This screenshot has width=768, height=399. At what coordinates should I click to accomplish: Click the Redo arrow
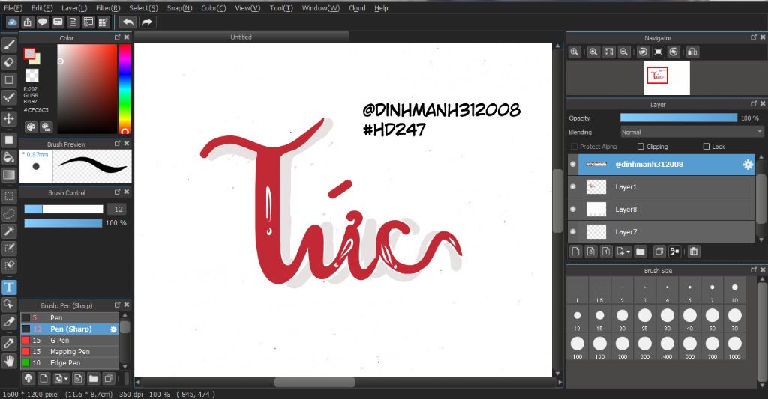coord(147,22)
